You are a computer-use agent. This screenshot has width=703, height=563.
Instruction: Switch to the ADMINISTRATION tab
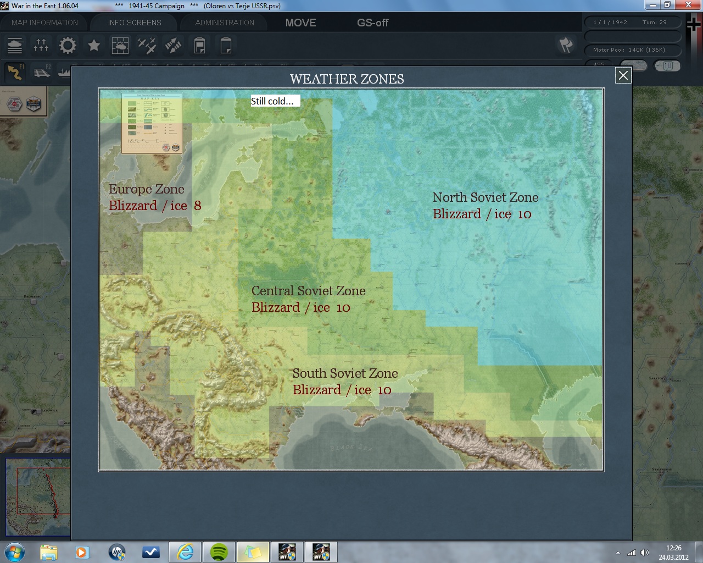(x=225, y=23)
